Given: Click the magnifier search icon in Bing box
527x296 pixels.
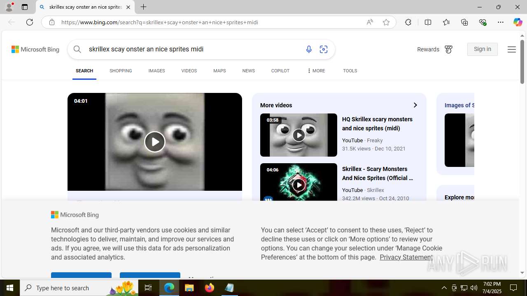Looking at the screenshot, I should (77, 49).
